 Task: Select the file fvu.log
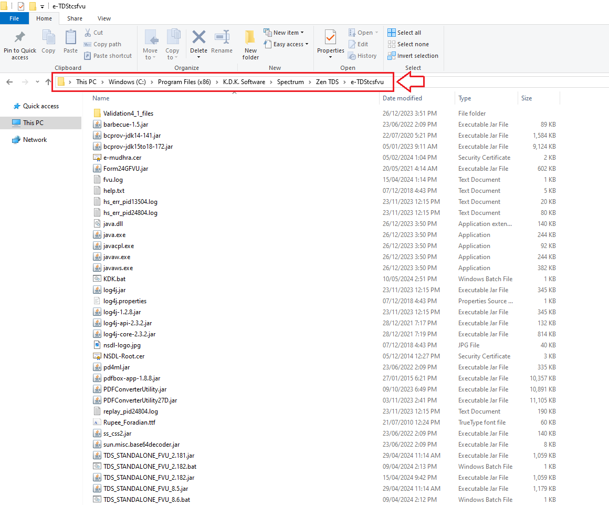pyautogui.click(x=113, y=180)
